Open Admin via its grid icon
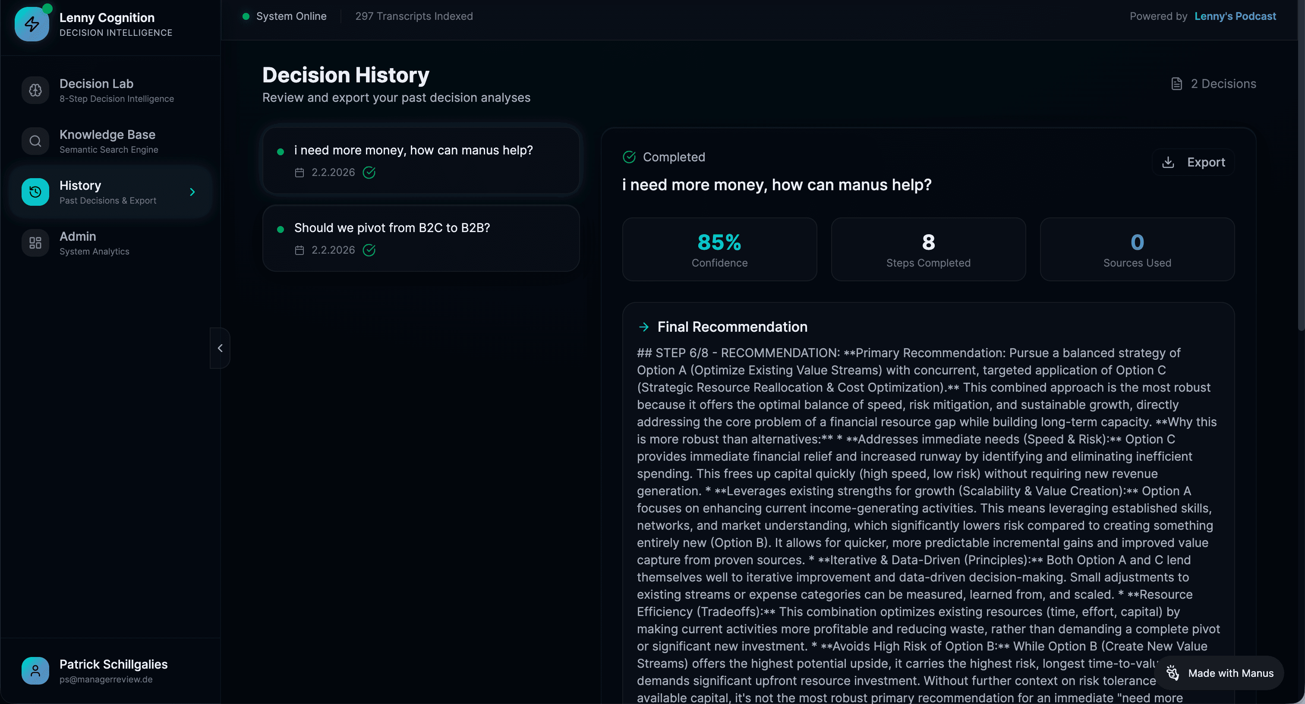The height and width of the screenshot is (704, 1305). pyautogui.click(x=35, y=243)
